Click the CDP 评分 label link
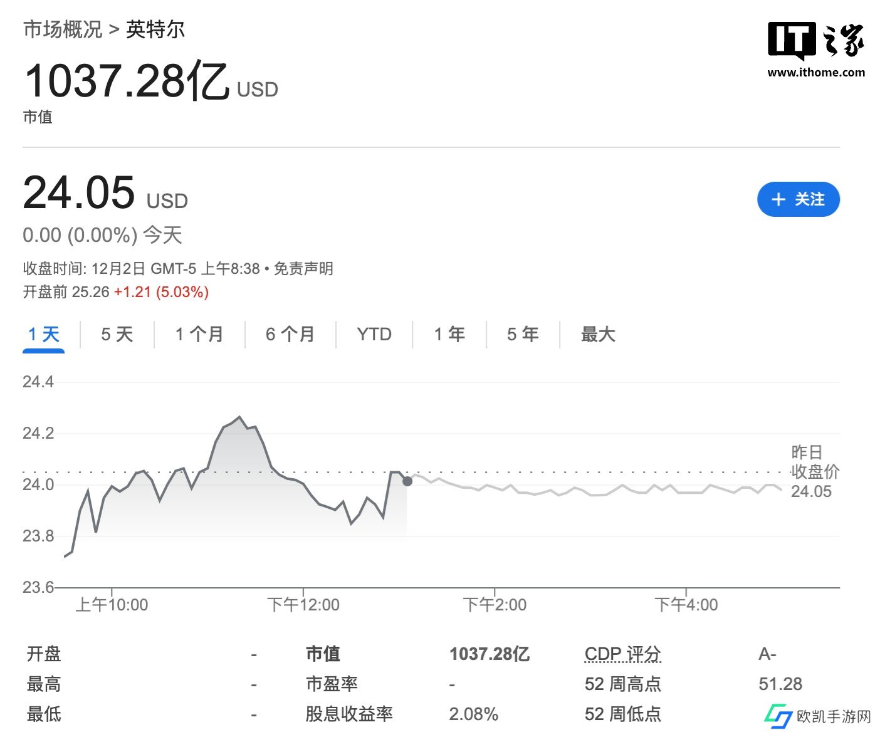The image size is (880, 732). click(x=622, y=654)
